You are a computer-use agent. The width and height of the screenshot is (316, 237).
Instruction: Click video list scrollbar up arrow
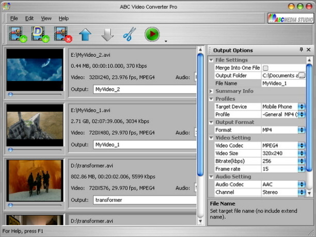(200, 50)
